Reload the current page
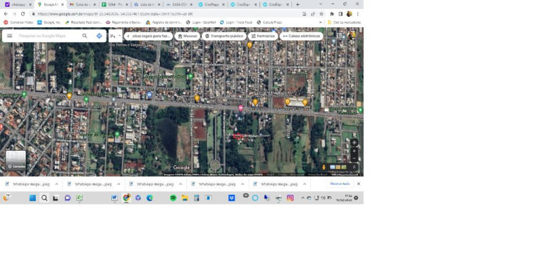The width and height of the screenshot is (538, 272). coord(22,14)
